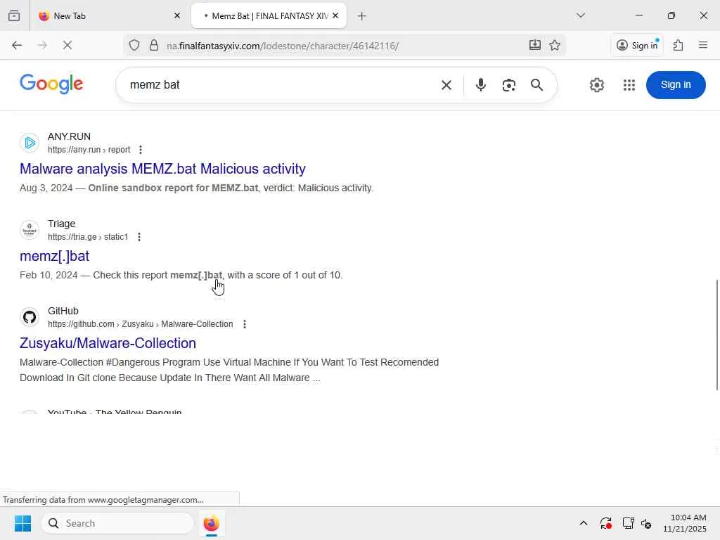Click GitHub site name text

(x=63, y=311)
